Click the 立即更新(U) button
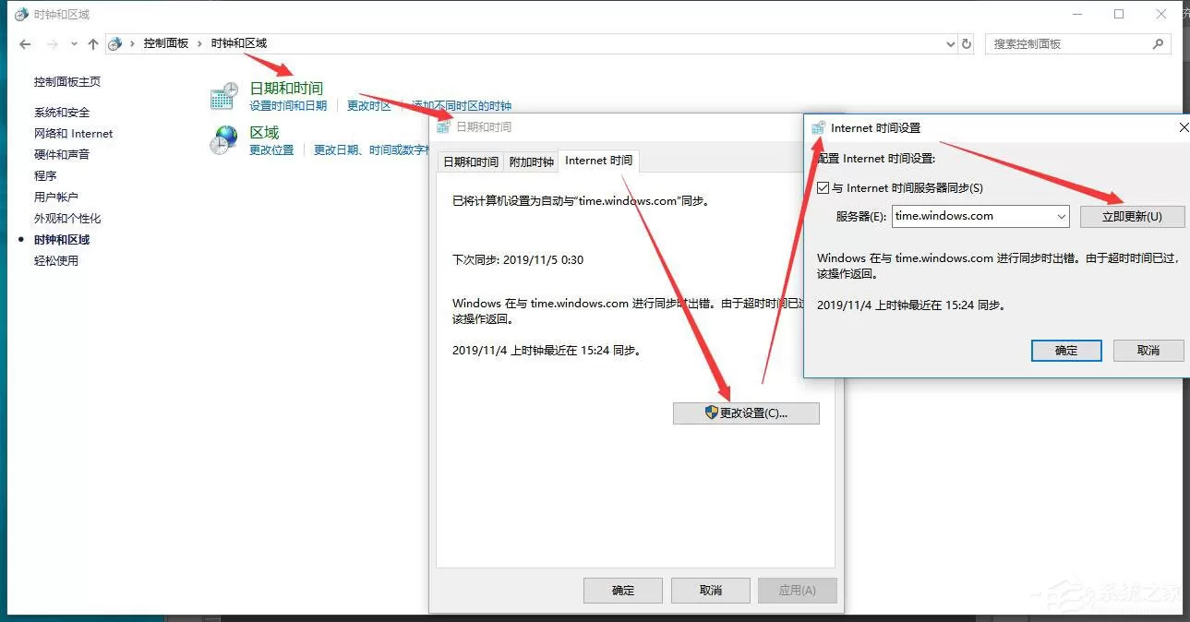 point(1132,217)
